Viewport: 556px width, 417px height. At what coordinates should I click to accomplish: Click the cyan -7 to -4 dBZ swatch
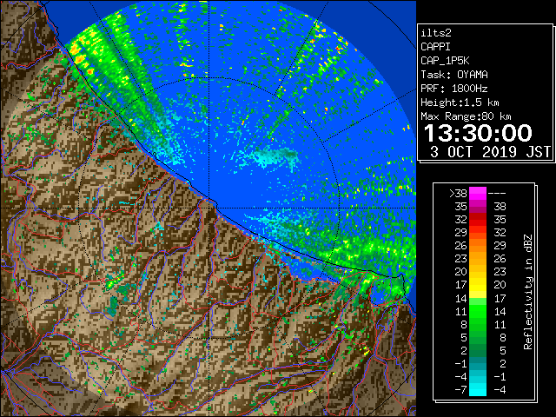click(478, 390)
